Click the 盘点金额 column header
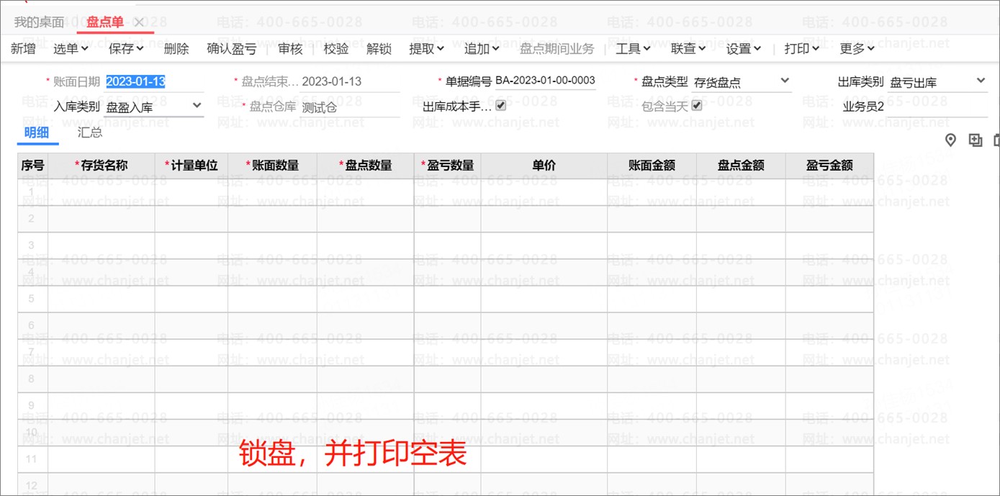This screenshot has height=496, width=1000. click(742, 166)
